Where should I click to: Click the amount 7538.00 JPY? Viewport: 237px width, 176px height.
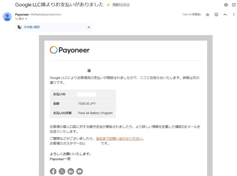(87, 103)
